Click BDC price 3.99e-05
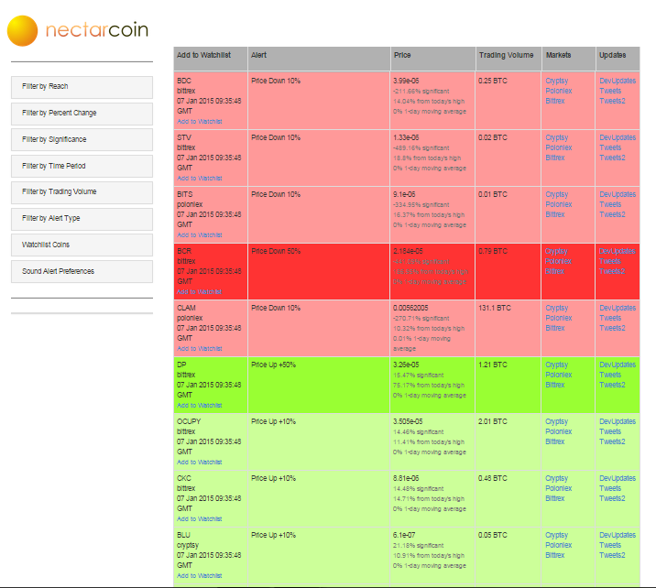This screenshot has height=588, width=656. (406, 81)
